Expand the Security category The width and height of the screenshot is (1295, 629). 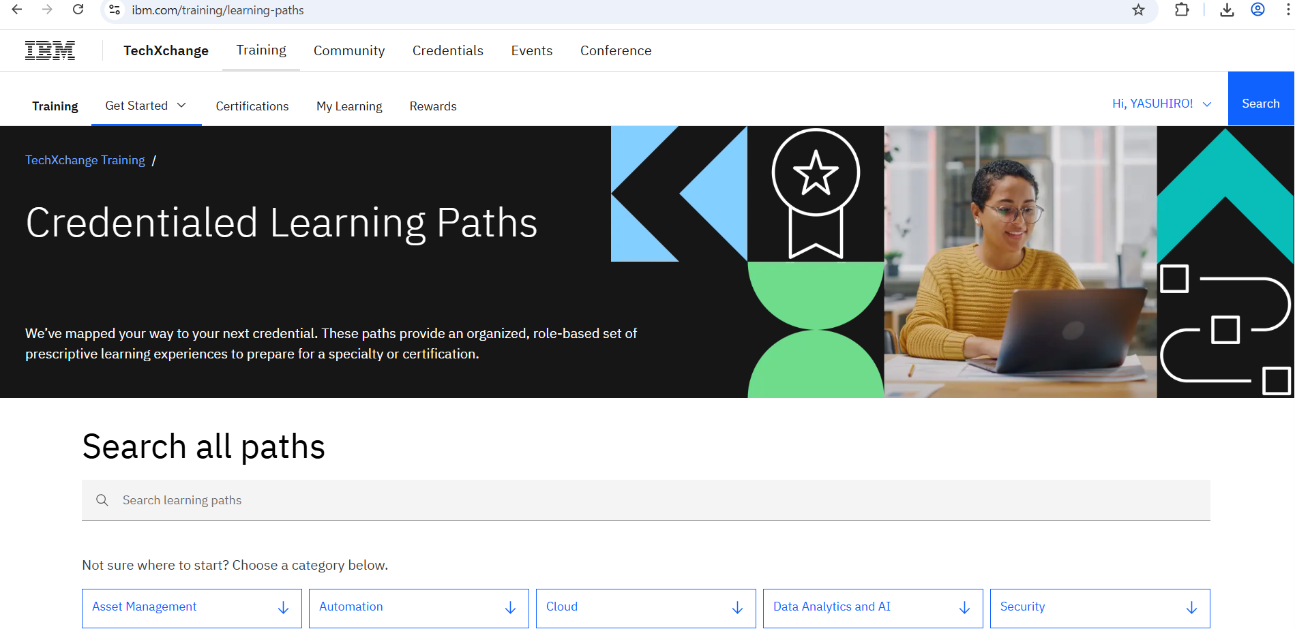point(1100,608)
